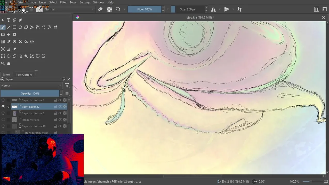Uncheck the Paint Layer 22 checkbox
The image size is (329, 185).
click(x=9, y=107)
